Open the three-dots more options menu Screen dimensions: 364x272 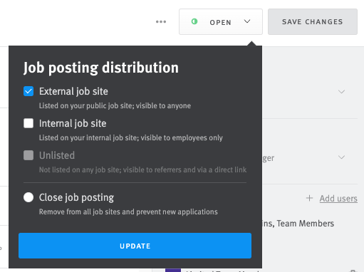click(x=161, y=22)
